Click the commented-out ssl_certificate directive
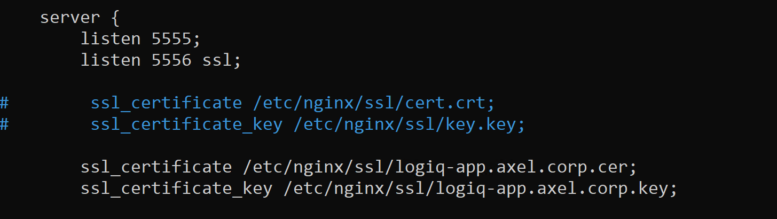The image size is (777, 219). tap(166, 103)
